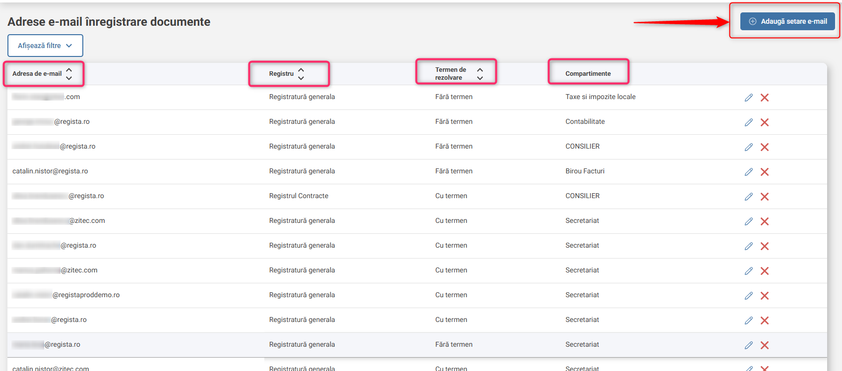
Task: Delete the Contabilitate row via red X
Action: tap(765, 122)
